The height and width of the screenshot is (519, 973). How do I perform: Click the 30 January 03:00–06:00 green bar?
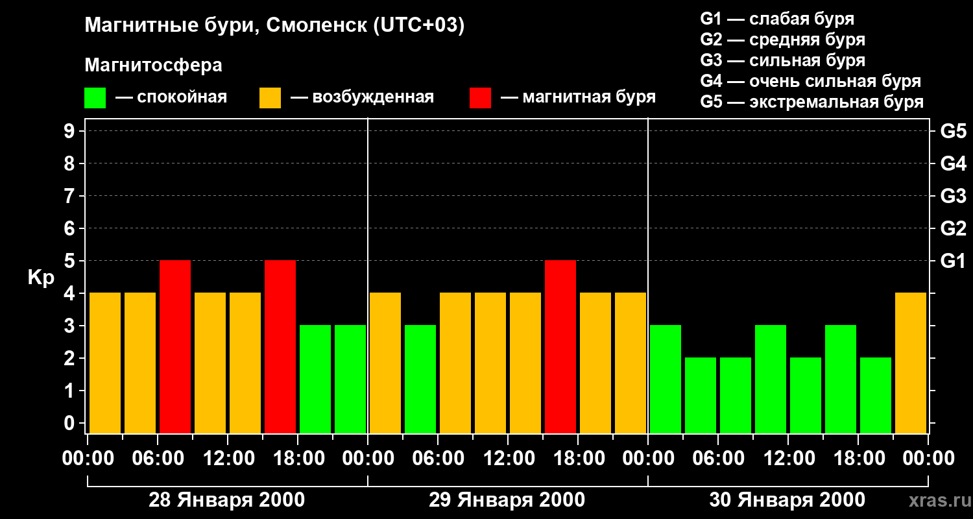701,396
